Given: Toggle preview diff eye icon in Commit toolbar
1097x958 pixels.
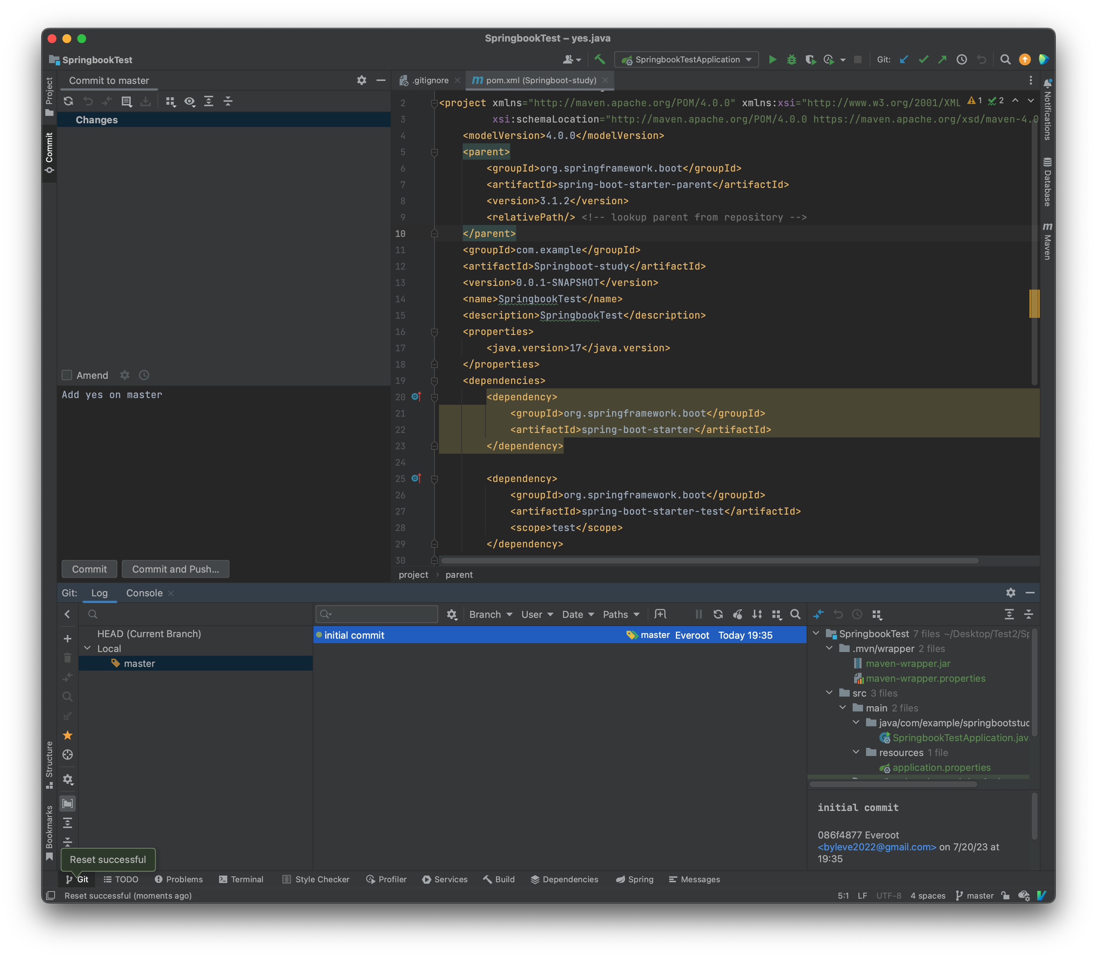Looking at the screenshot, I should coord(190,101).
